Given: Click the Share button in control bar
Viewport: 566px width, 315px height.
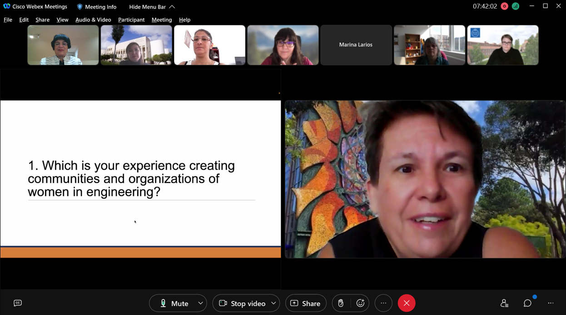Looking at the screenshot, I should point(306,303).
